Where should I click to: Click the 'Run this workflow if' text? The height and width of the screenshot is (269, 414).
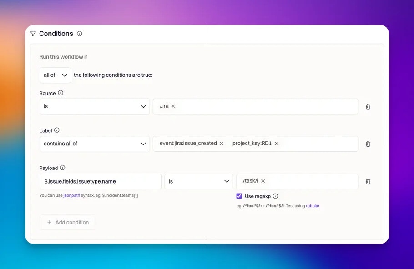[x=63, y=57]
